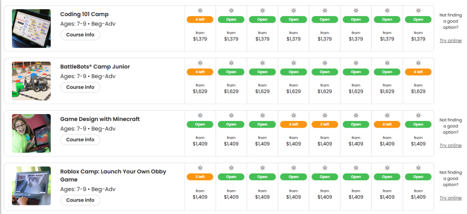This screenshot has height=214, width=468.
Task: Choose the first 4 left session for BattleBots Junior
Action: click(x=200, y=72)
